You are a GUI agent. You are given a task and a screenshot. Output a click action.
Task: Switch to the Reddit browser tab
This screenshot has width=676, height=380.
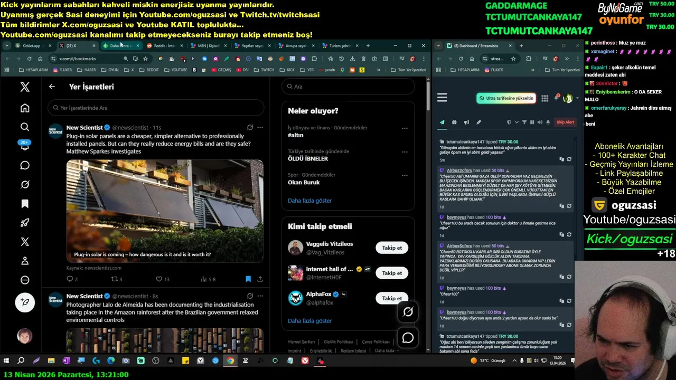coord(164,46)
